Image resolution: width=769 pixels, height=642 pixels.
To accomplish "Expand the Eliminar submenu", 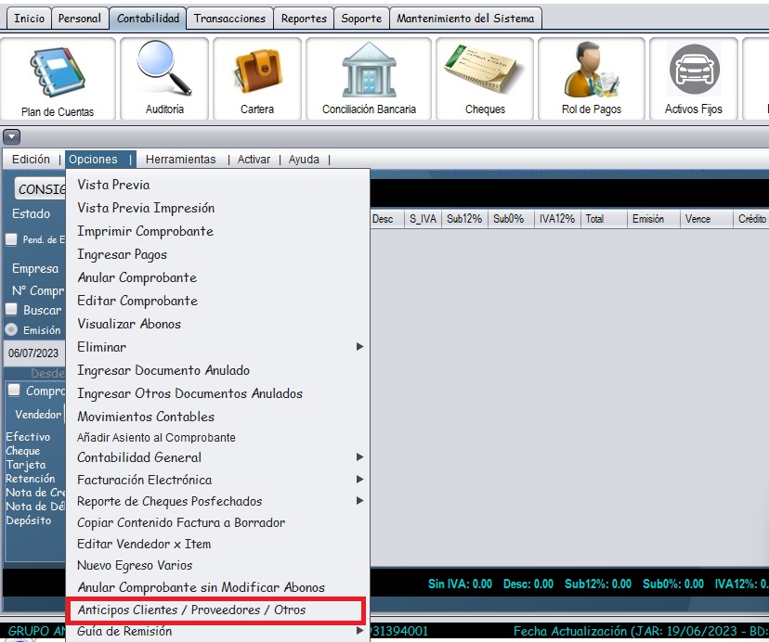I will 219,347.
